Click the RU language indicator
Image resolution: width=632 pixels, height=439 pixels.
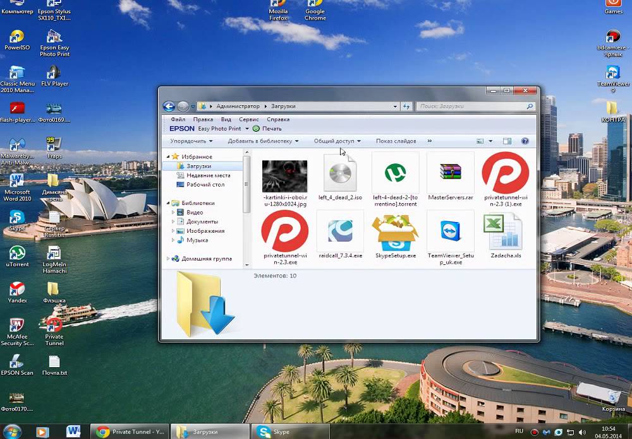point(519,431)
